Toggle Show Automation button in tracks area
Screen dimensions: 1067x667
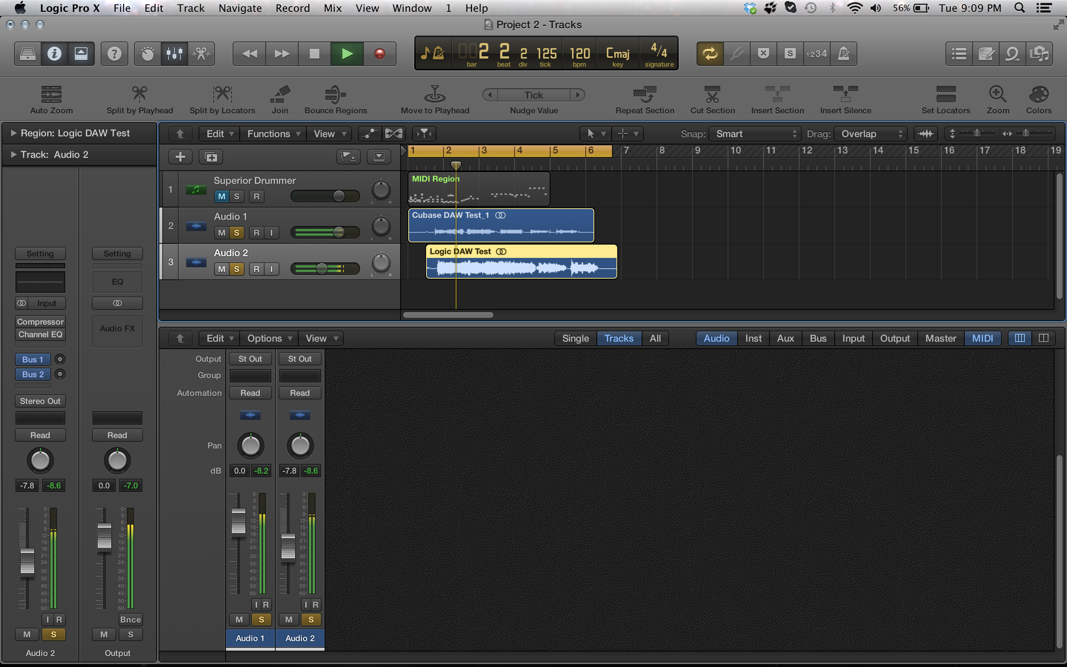click(369, 134)
